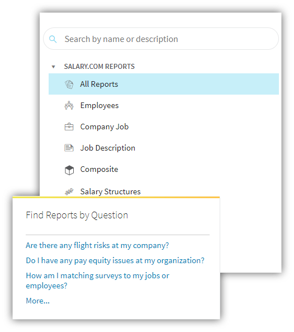Screen dimensions: 294x332
Task: Click the Job Description document icon
Action: click(x=69, y=148)
